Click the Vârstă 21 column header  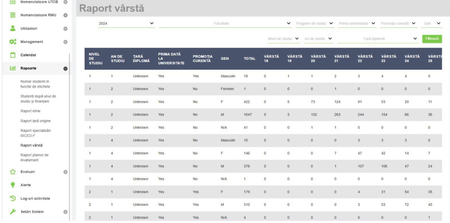pos(342,59)
